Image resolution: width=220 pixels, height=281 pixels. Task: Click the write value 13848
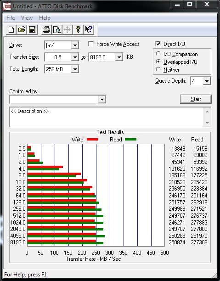click(178, 149)
